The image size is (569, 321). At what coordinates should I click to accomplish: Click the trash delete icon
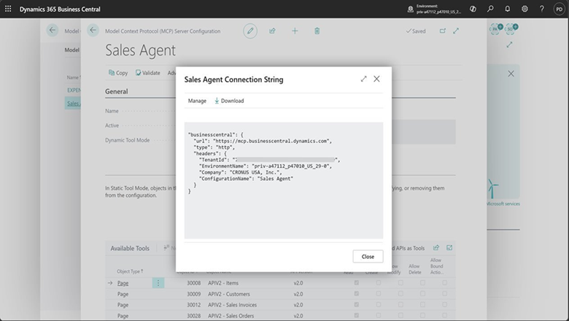(317, 31)
